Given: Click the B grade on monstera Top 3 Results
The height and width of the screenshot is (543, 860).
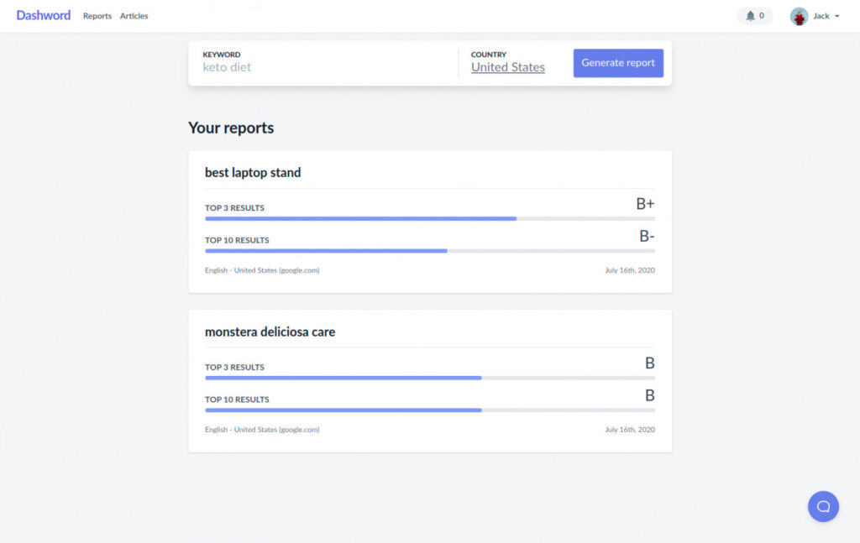Looking at the screenshot, I should click(x=649, y=363).
